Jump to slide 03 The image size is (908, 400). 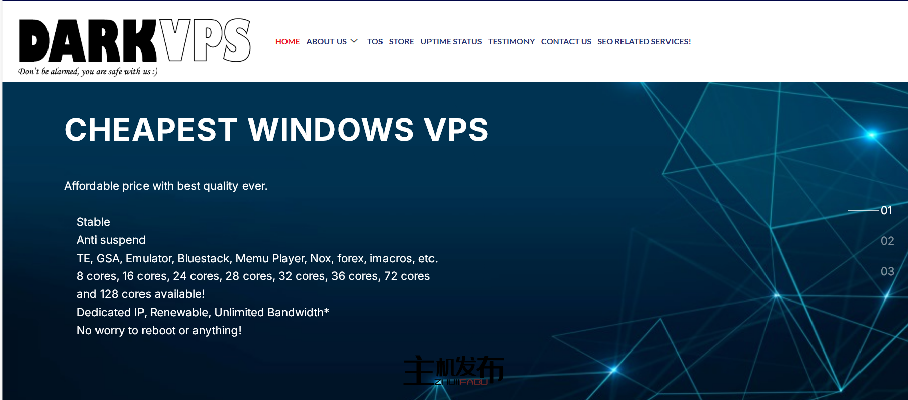tap(887, 271)
